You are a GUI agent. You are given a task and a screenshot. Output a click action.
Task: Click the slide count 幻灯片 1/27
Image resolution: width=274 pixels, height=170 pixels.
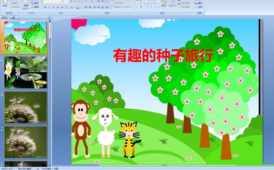pyautogui.click(x=7, y=168)
